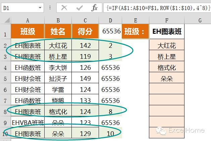Viewport: 211px width, 141px height.
Task: Click the array formula text in formula bar
Action: 158,8
